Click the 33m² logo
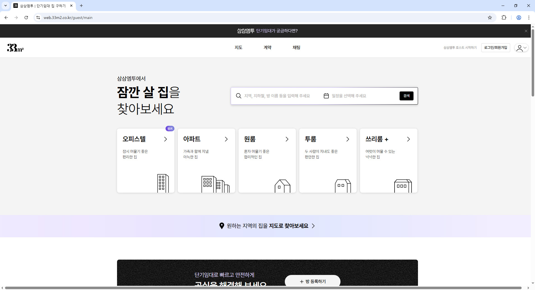Viewport: 535px width, 290px height. pyautogui.click(x=14, y=47)
